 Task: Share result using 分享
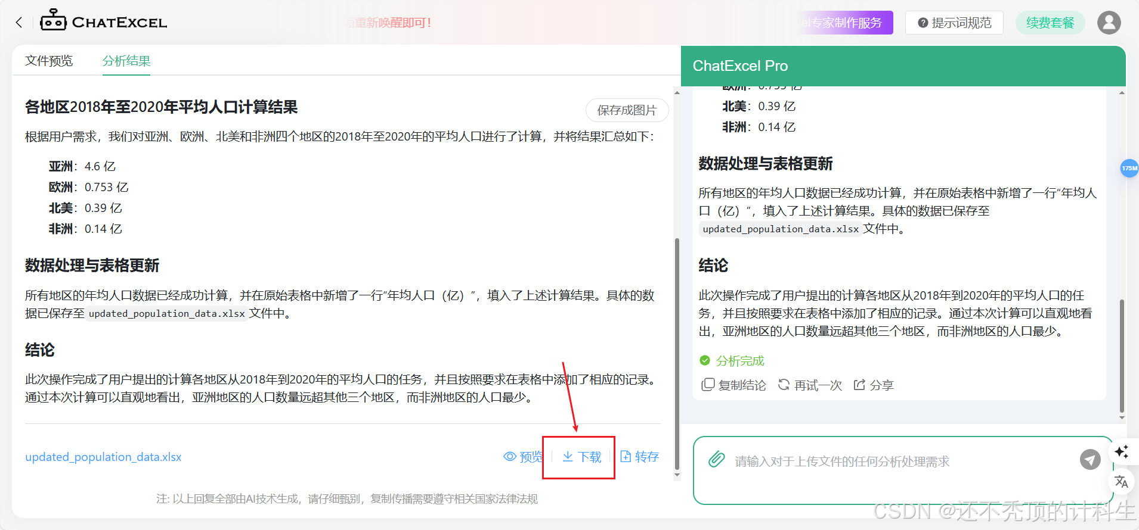pyautogui.click(x=874, y=385)
